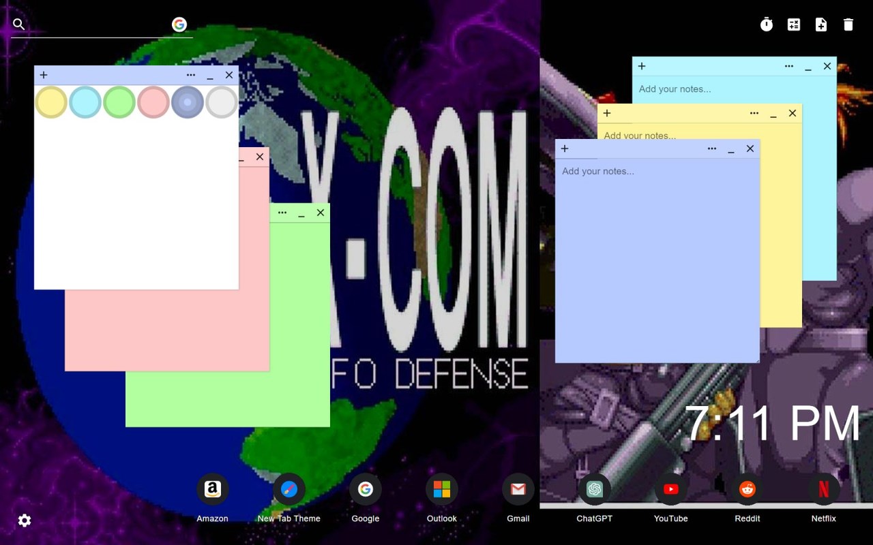Click the trash icon to delete notes
The width and height of the screenshot is (873, 545).
pyautogui.click(x=848, y=25)
